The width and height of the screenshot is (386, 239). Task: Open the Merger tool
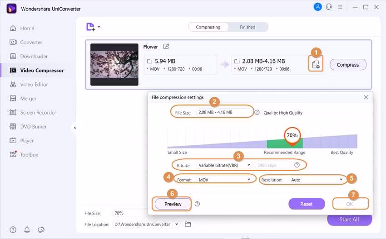tap(28, 98)
